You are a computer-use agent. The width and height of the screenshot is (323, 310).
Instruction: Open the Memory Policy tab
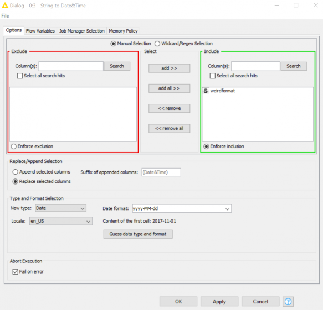tap(123, 31)
